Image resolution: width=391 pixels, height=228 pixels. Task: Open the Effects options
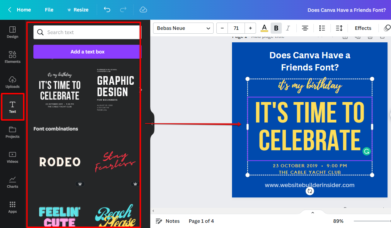pos(363,28)
